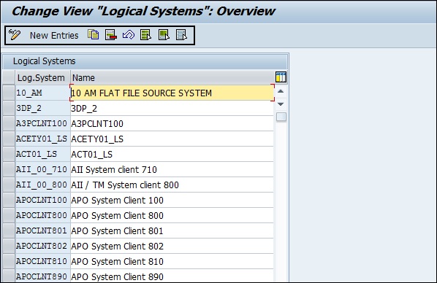Click the Undo Change icon
Screen dimensions: 437x283
point(129,35)
